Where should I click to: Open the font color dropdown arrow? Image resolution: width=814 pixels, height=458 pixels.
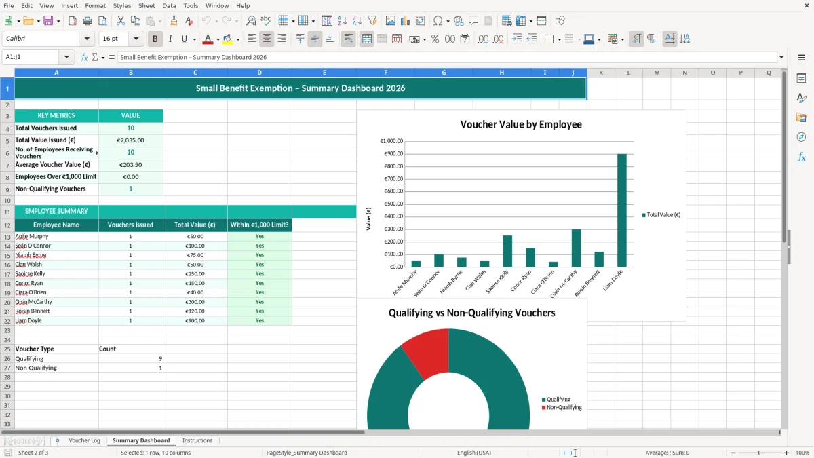point(218,39)
